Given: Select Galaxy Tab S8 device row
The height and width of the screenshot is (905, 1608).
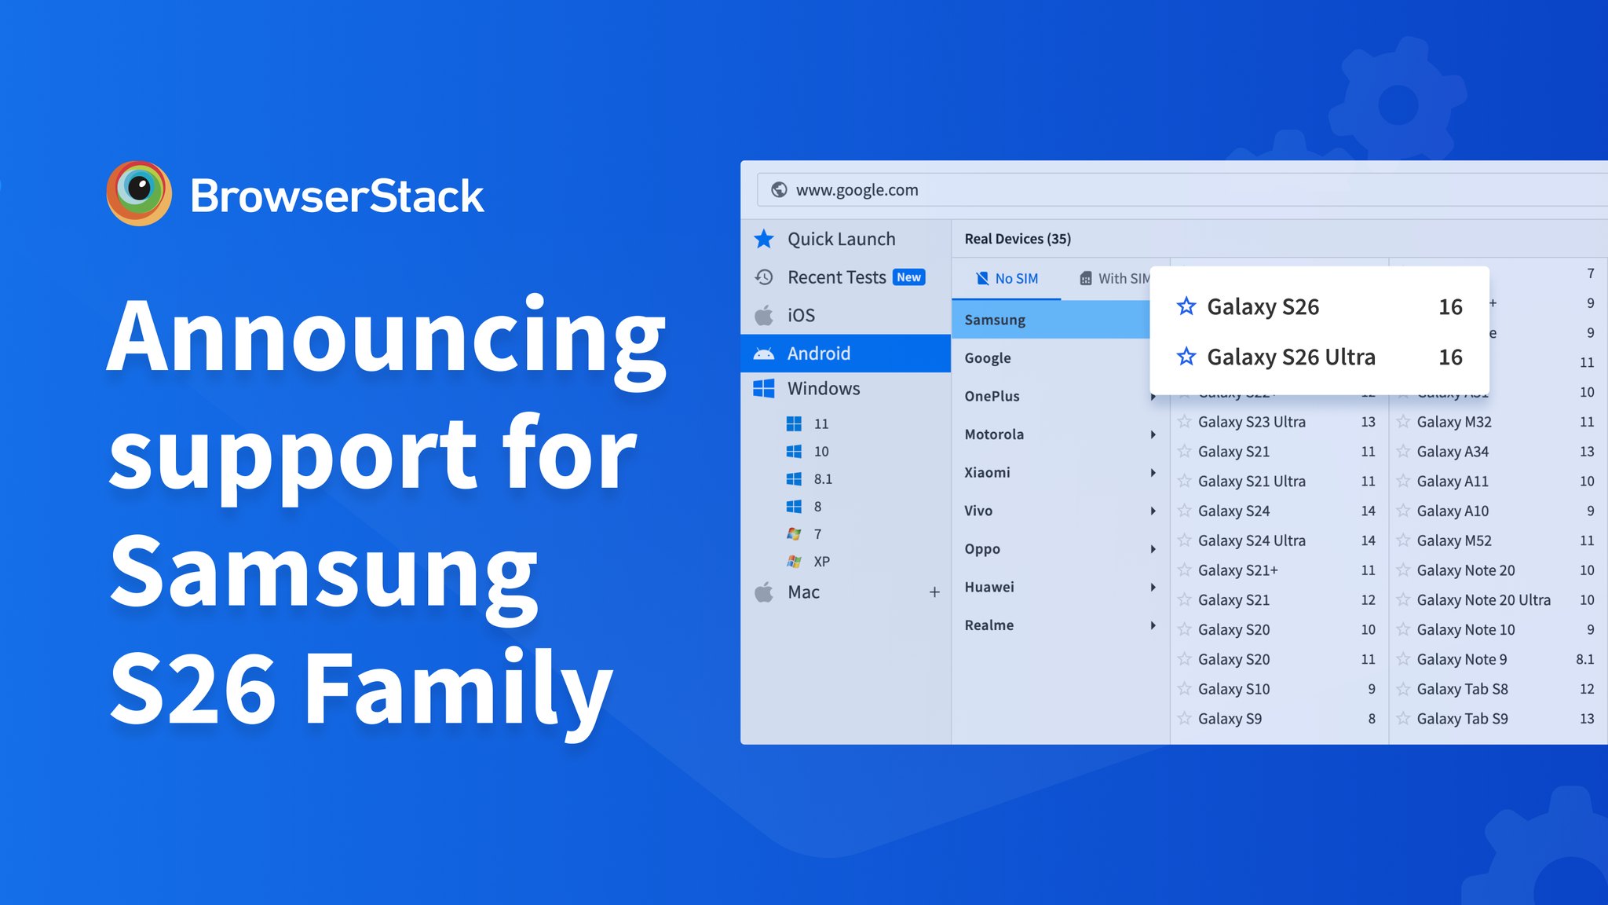Looking at the screenshot, I should (1498, 689).
